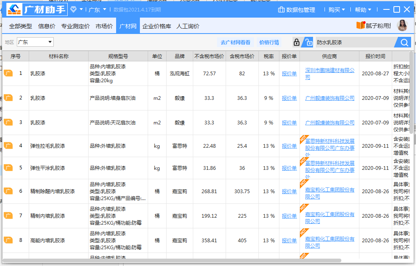
Task: Select the black locked padlock icon
Action: click(297, 42)
